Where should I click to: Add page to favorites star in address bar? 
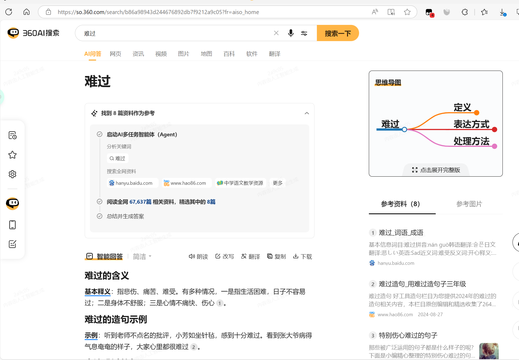407,12
